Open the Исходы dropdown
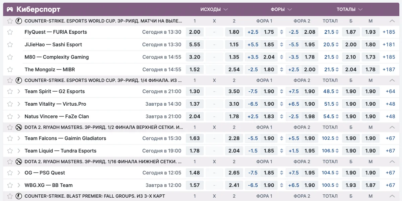 coord(225,9)
